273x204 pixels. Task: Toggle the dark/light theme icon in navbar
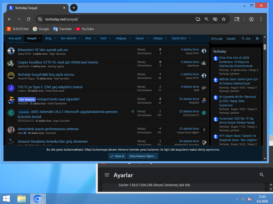[257, 39]
